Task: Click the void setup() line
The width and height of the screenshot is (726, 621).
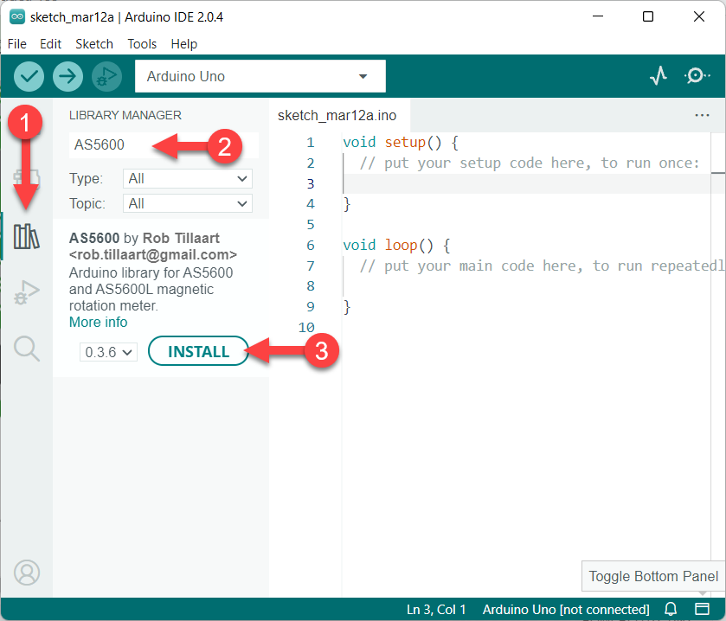Action: tap(401, 142)
